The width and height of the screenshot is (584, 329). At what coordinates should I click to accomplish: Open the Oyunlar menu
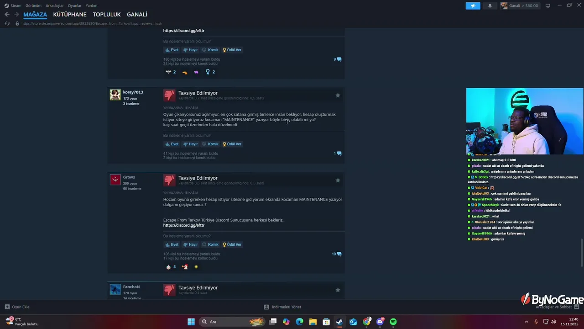[x=75, y=5]
